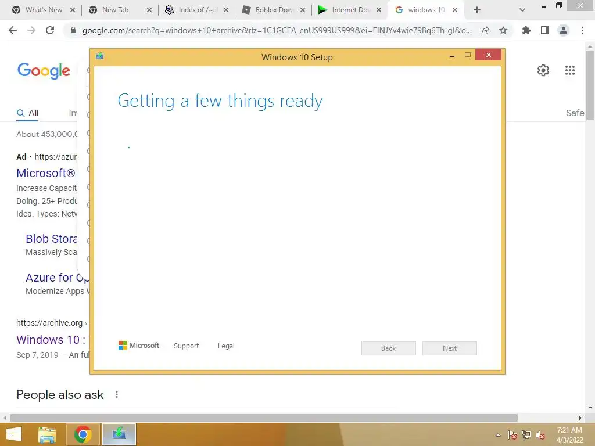Screen dimensions: 595x446
Task: Close the Roblox Download tab
Action: (x=302, y=10)
